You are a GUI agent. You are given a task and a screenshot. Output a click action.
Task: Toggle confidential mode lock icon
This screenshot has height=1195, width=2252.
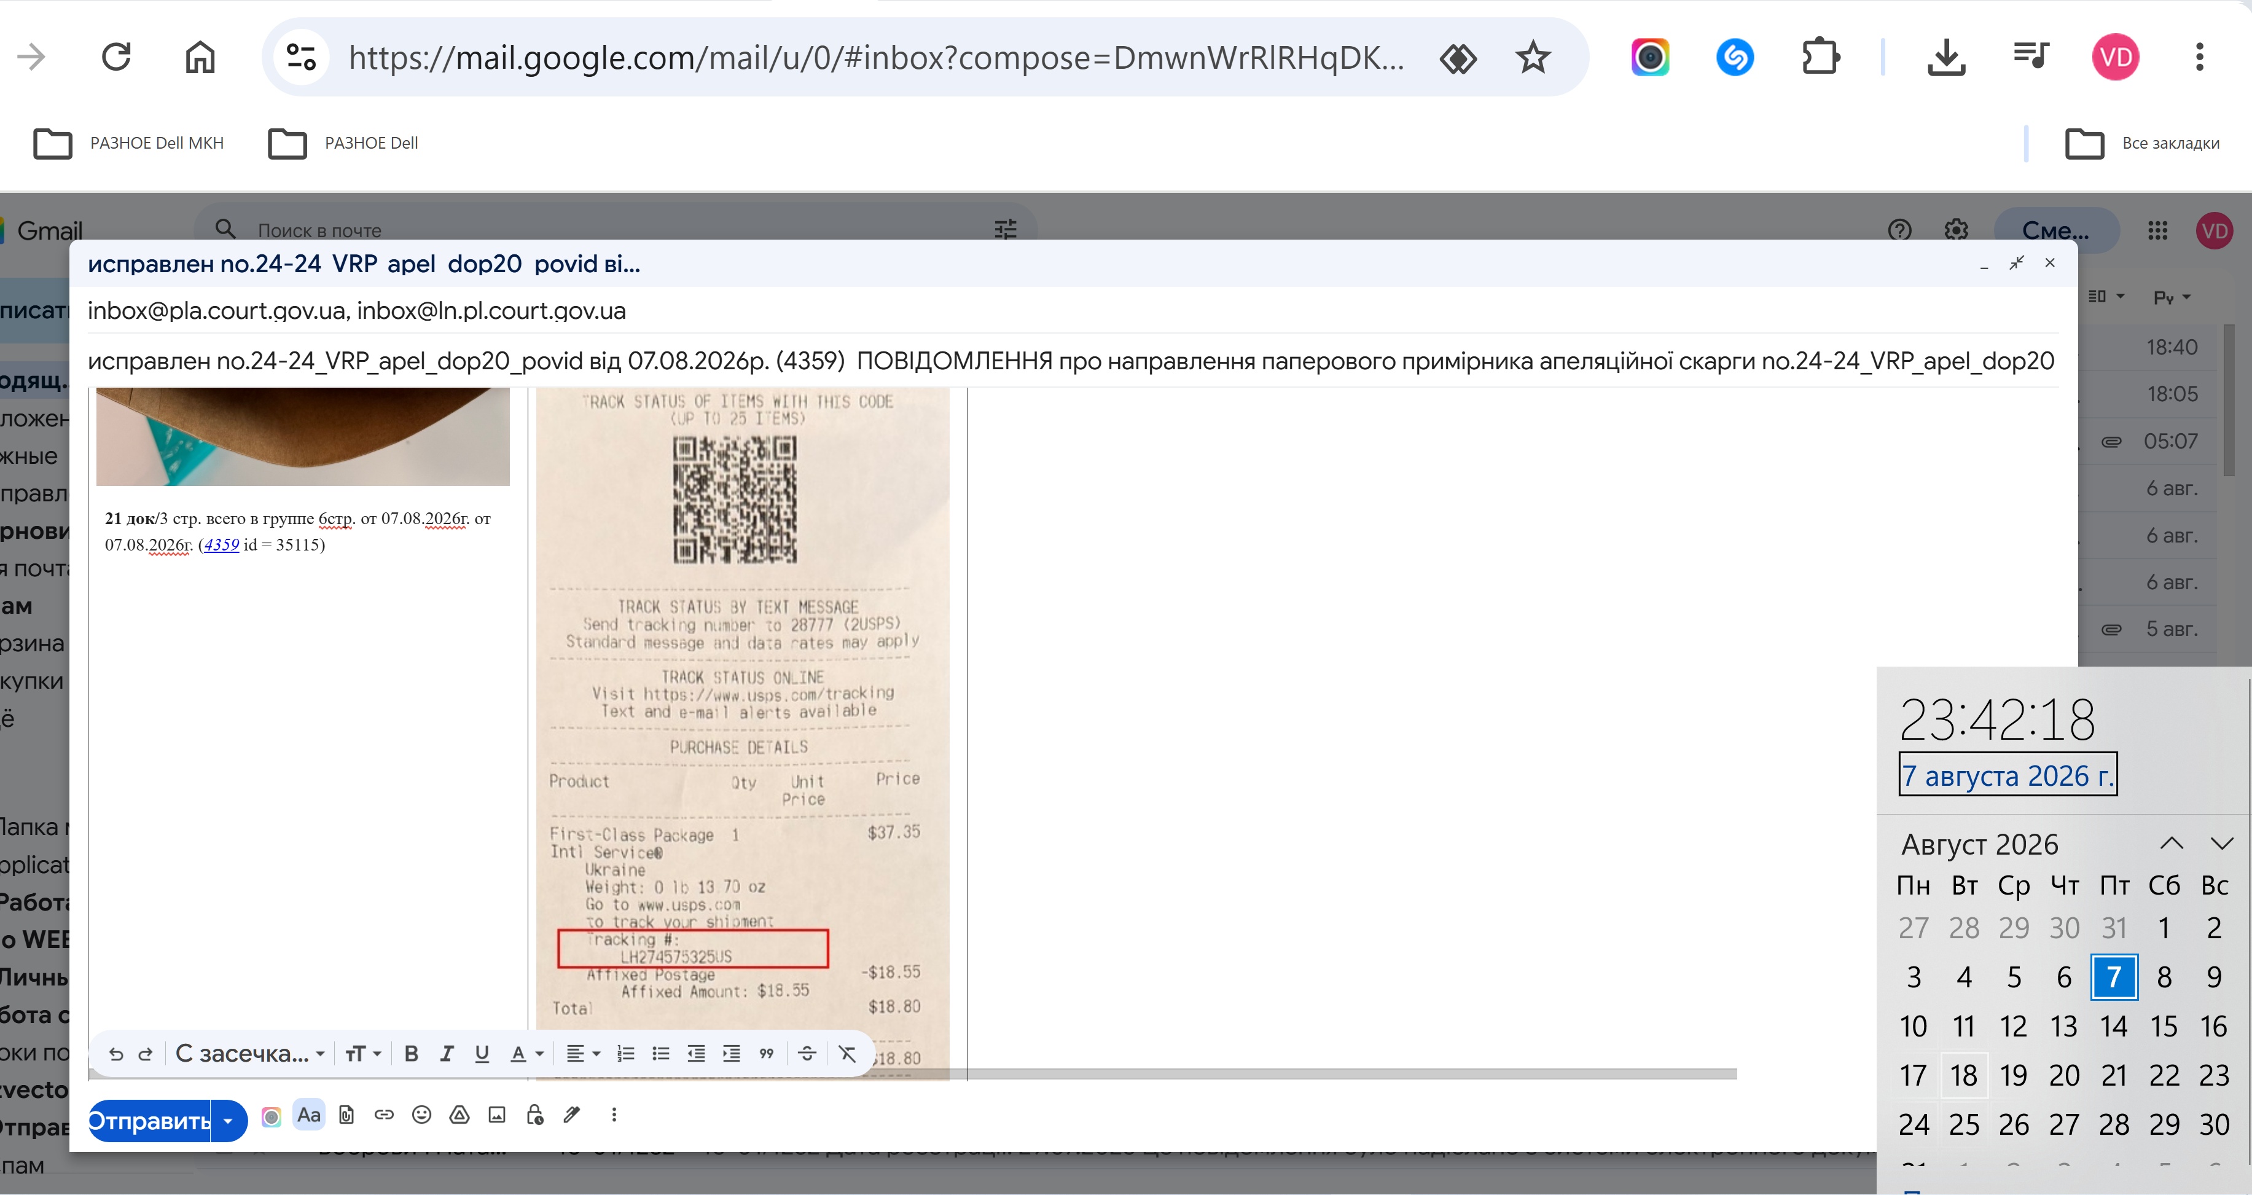click(535, 1116)
